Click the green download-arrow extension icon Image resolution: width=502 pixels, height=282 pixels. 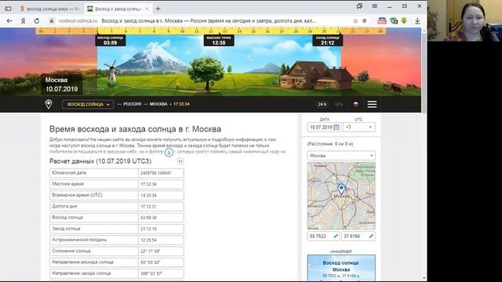404,21
